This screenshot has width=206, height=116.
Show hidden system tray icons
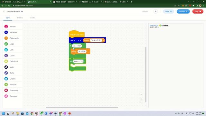176,113
